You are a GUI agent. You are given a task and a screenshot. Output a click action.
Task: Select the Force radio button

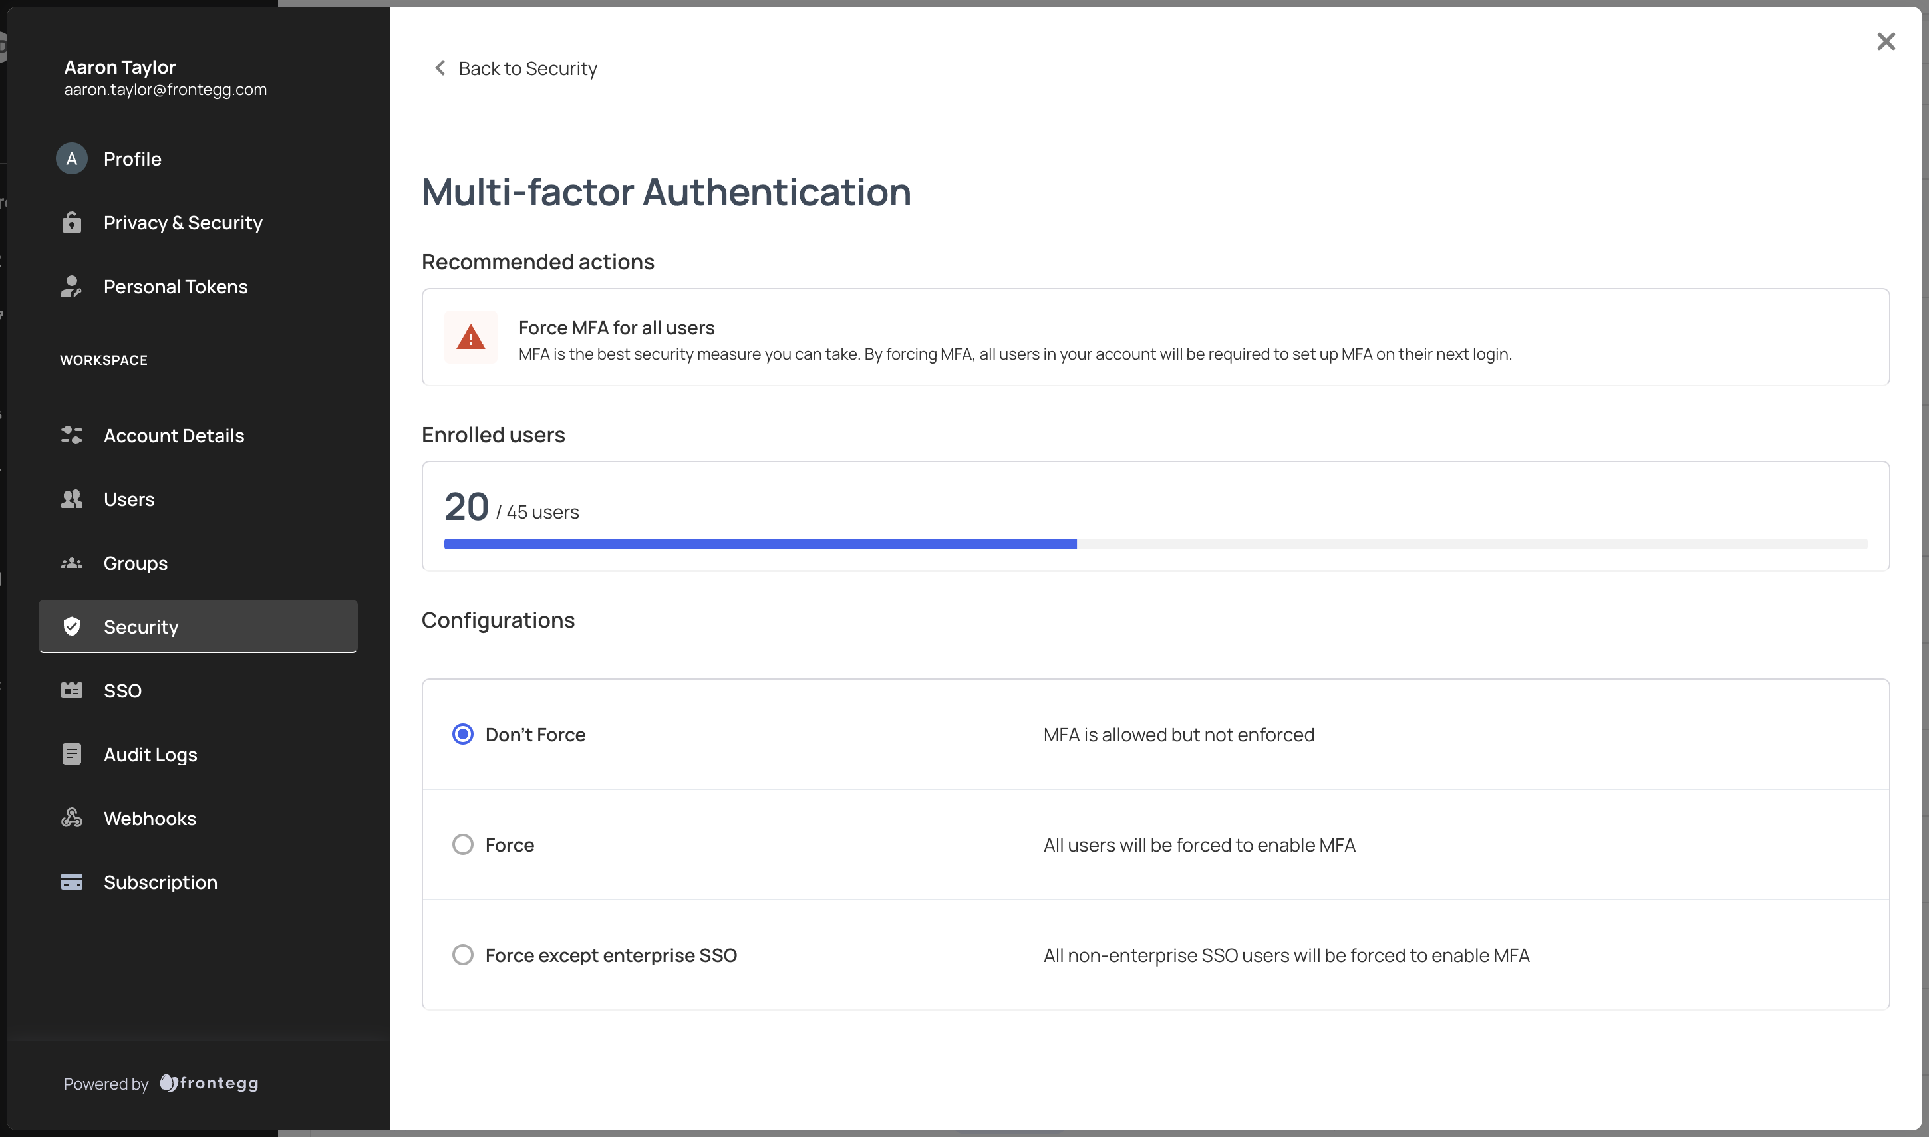463,844
